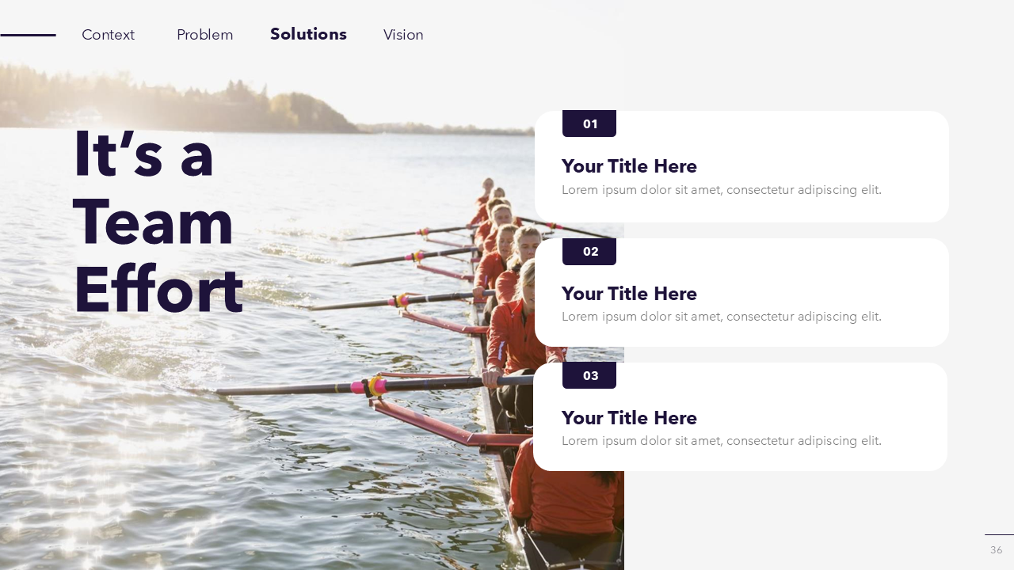The image size is (1014, 570).
Task: Click the Lorem ipsum text in card 03
Action: point(721,441)
